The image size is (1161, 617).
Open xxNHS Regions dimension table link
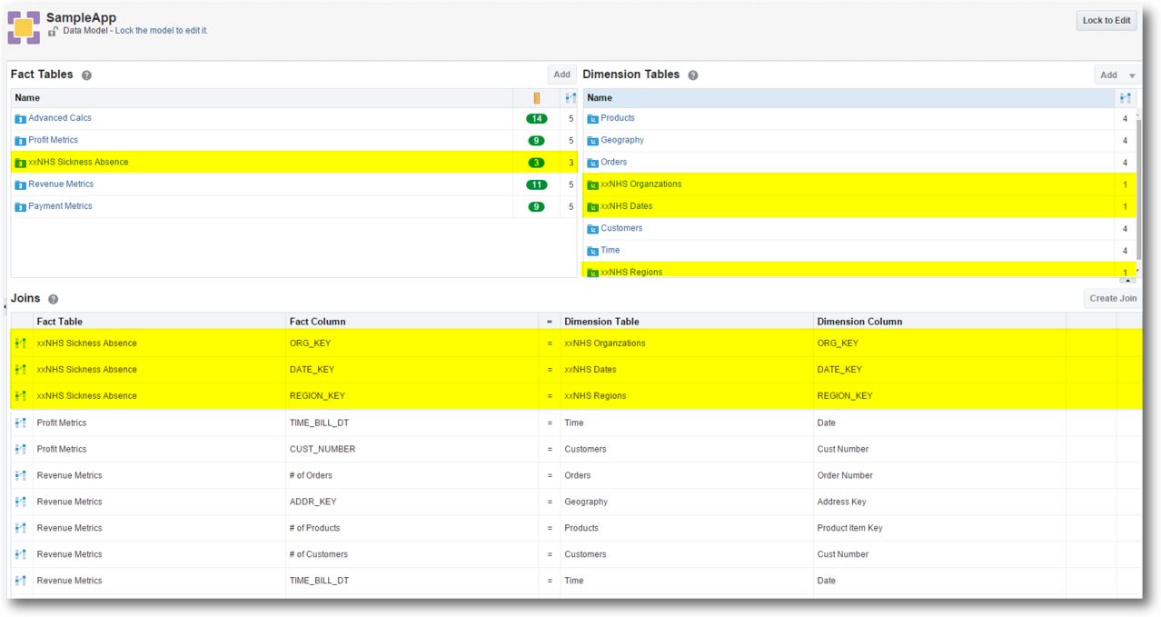pos(631,273)
